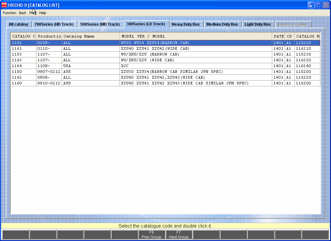Switch to 700Series (HD Truck) tab
Viewport: 331px width, 241px height.
[x=54, y=24]
